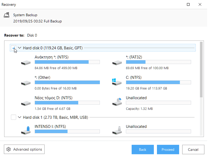Check the Hard disk 1 checkbox

click(x=13, y=117)
